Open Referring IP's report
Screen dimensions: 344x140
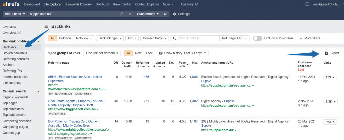coord(12,71)
